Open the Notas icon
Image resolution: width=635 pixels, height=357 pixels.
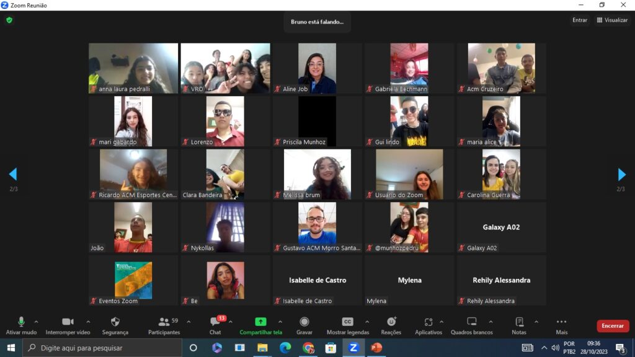519,322
